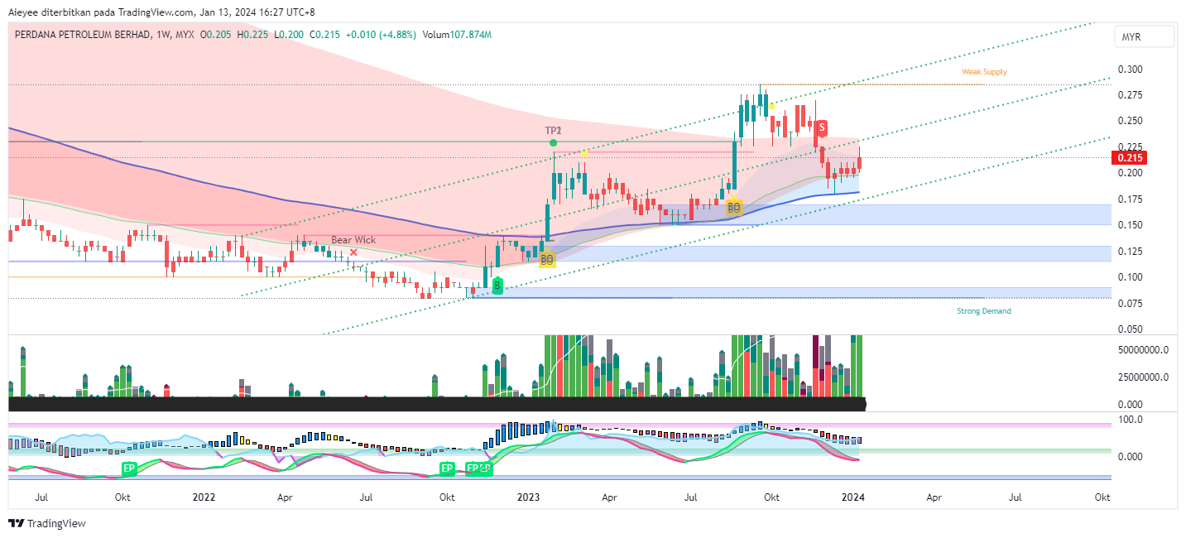Click the BO breakout marker near 2023
The height and width of the screenshot is (538, 1186).
pyautogui.click(x=546, y=260)
